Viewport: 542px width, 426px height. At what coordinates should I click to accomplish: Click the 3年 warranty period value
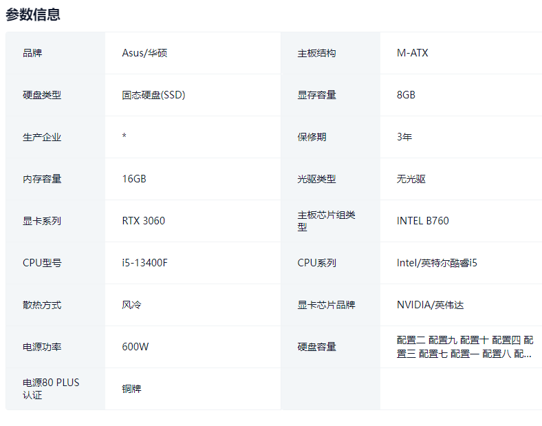(404, 137)
